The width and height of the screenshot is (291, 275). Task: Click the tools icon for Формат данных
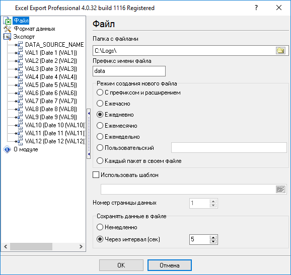pos(7,29)
